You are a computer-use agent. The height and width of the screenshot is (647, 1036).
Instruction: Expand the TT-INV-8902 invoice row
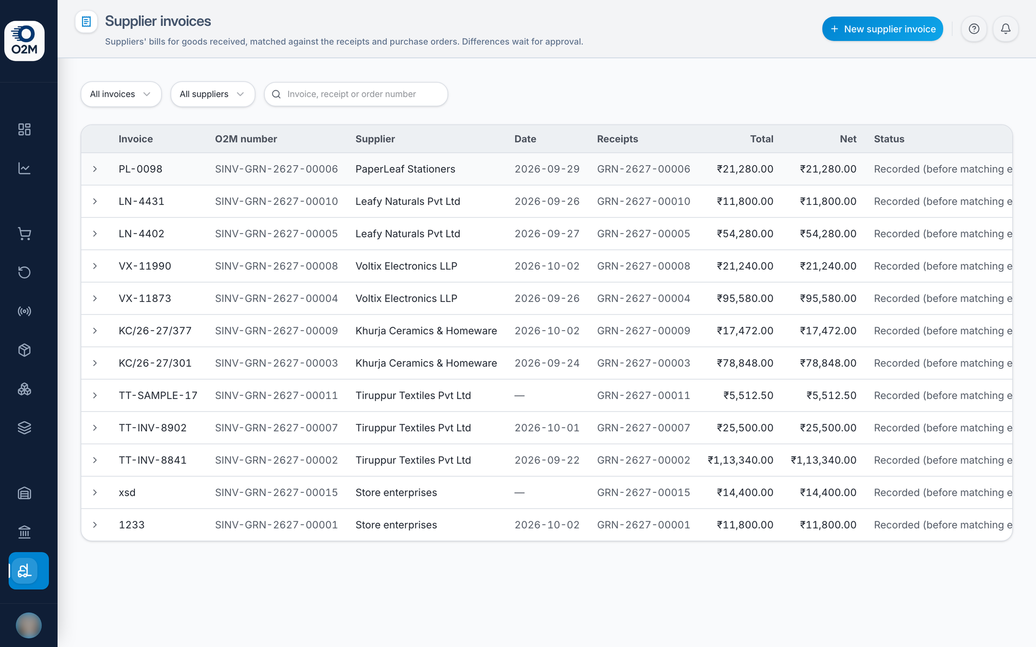[x=95, y=428]
